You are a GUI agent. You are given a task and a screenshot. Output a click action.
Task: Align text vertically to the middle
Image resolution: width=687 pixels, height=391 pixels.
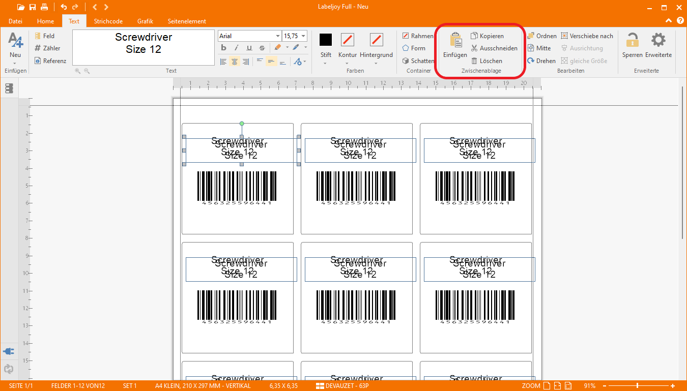(271, 62)
